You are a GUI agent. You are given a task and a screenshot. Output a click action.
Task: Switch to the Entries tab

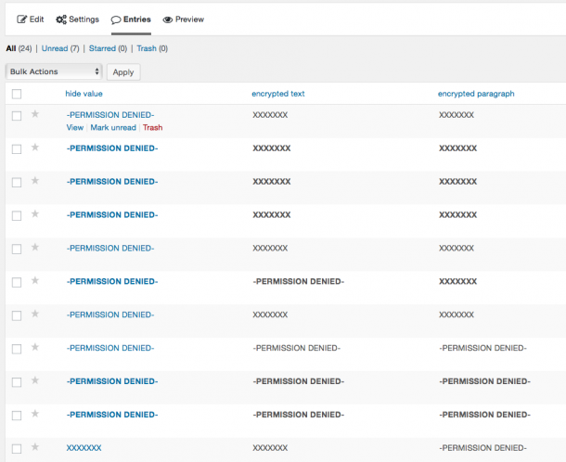click(131, 19)
